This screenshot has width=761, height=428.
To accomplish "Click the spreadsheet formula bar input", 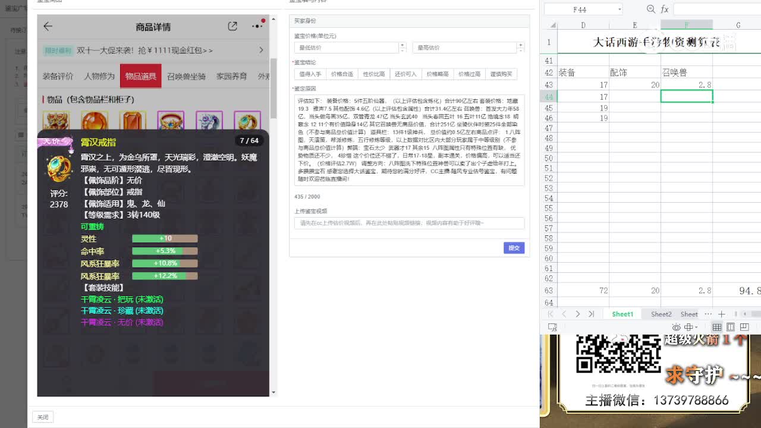I will (x=717, y=10).
